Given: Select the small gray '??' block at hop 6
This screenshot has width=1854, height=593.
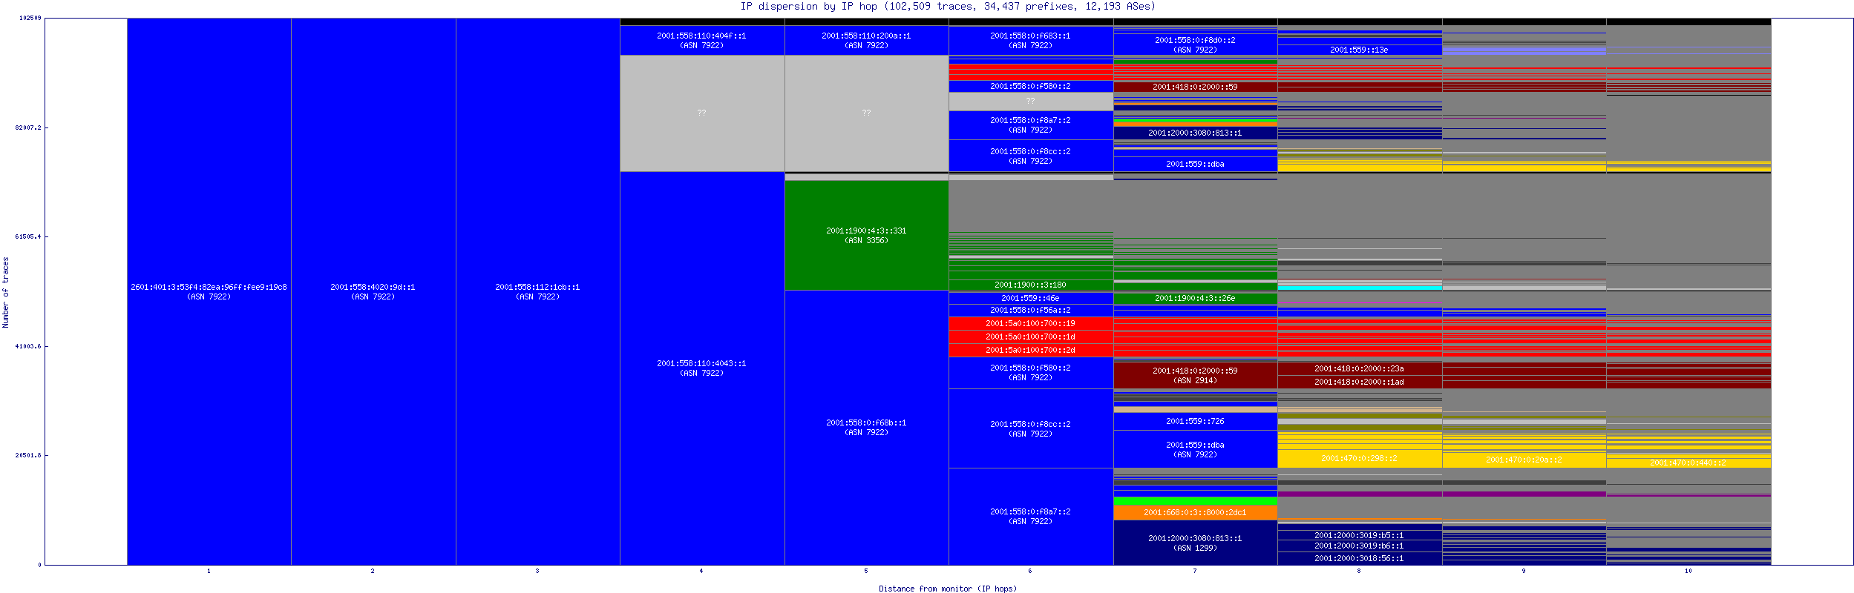Looking at the screenshot, I should click(1030, 101).
